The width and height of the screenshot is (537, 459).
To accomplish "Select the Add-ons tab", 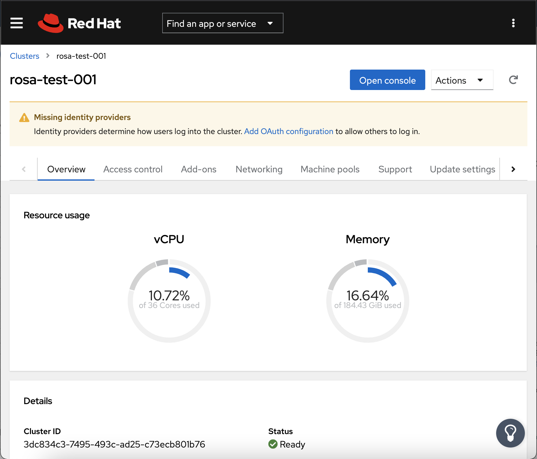I will (199, 169).
